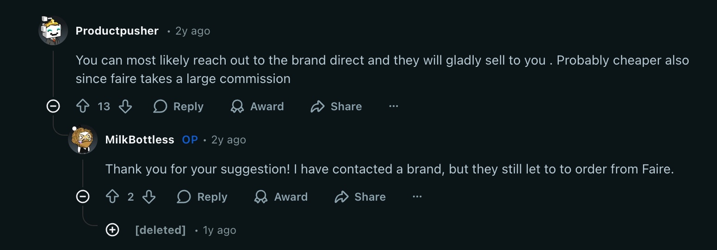Share MilkBottless's reply
717x250 pixels.
360,197
